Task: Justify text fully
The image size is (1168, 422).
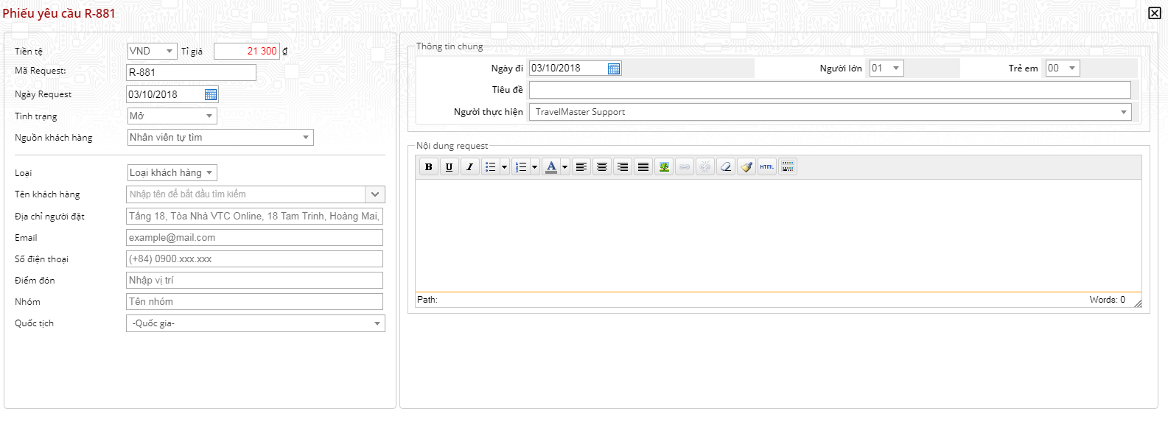Action: 643,167
